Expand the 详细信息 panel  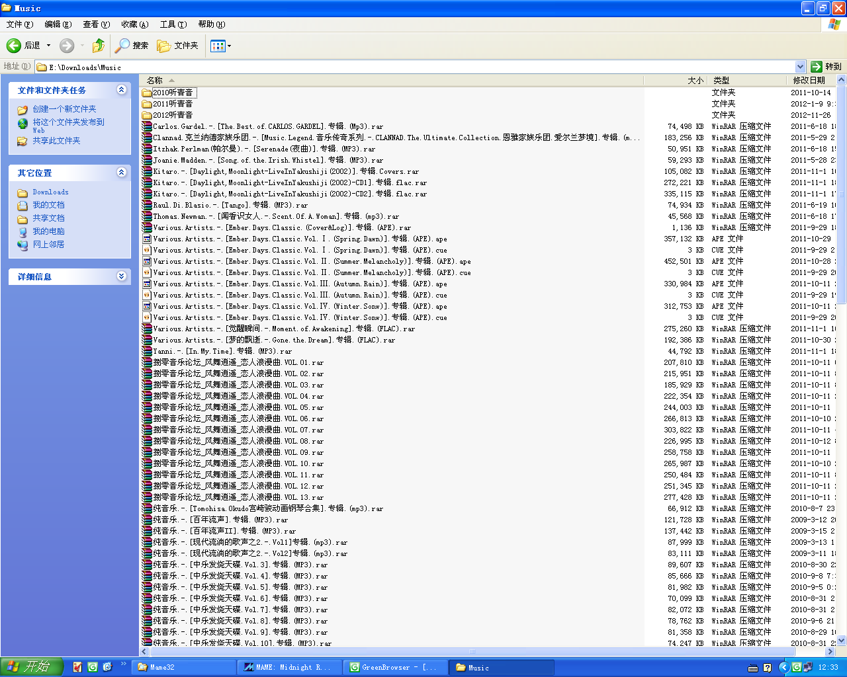click(x=121, y=276)
